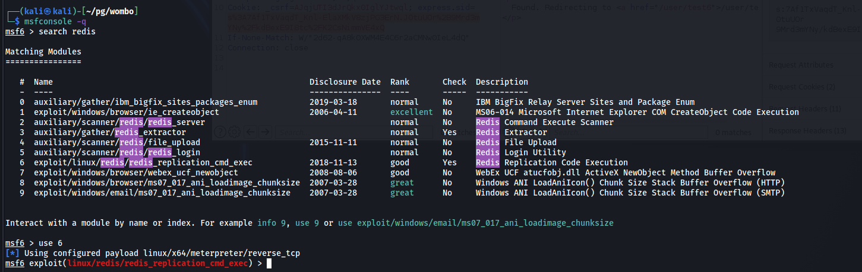This screenshot has height=272, width=862.
Task: Click the 'Redis Command Execute Scanner' description
Action: 545,122
